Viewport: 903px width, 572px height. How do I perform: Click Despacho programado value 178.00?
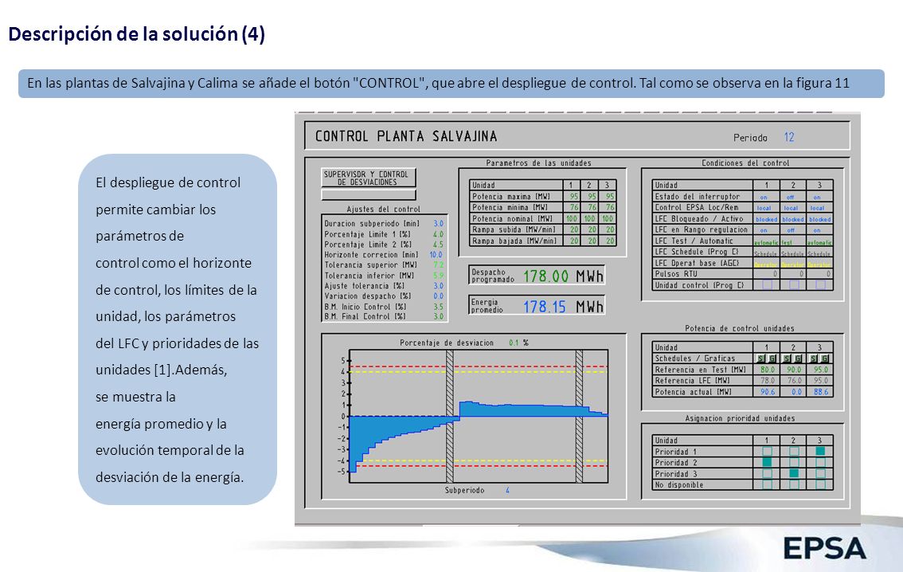[x=545, y=276]
